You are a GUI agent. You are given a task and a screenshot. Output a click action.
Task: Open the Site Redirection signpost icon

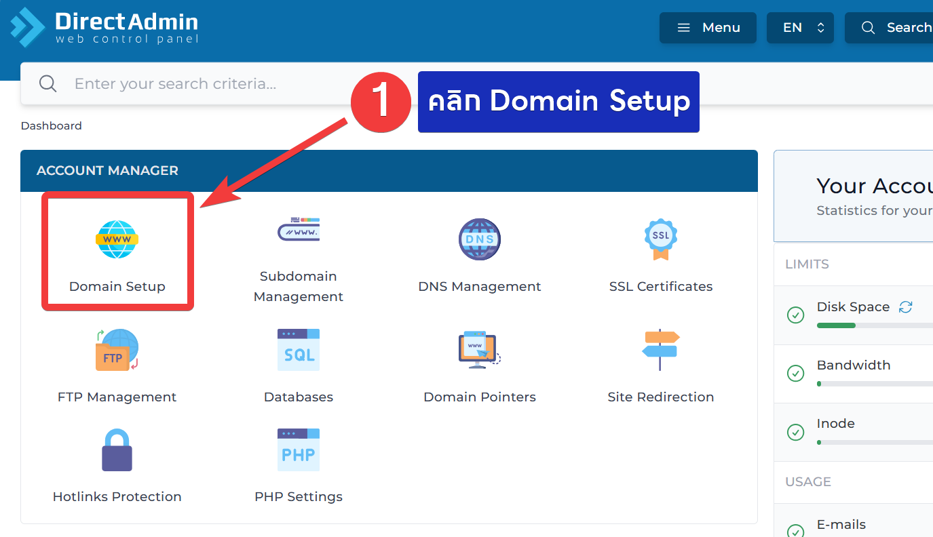660,350
